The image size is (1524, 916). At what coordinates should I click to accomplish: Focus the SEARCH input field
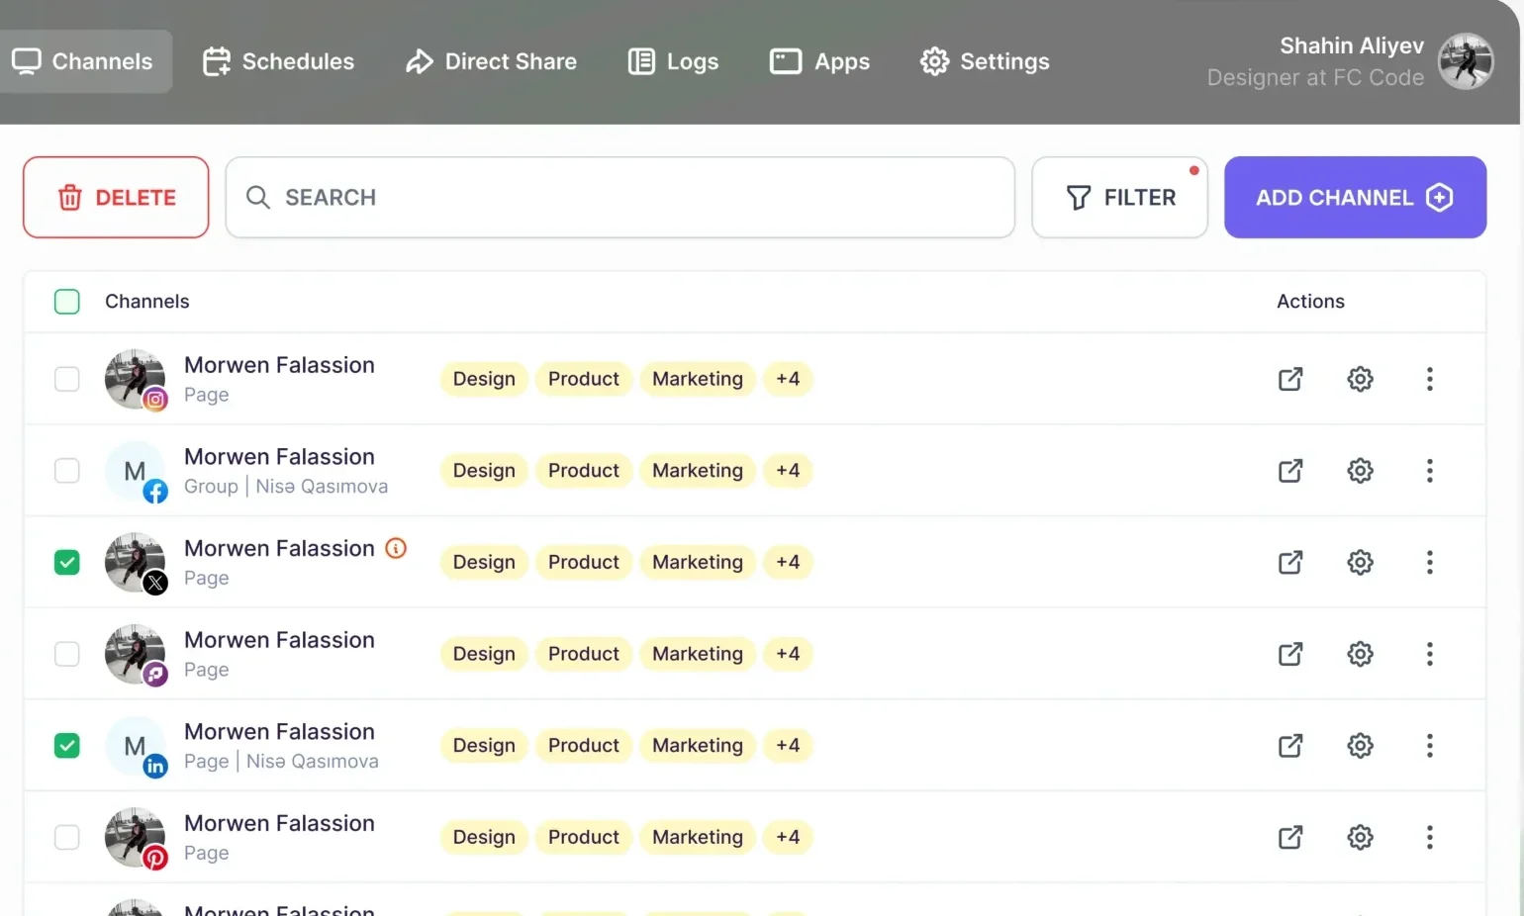point(620,197)
